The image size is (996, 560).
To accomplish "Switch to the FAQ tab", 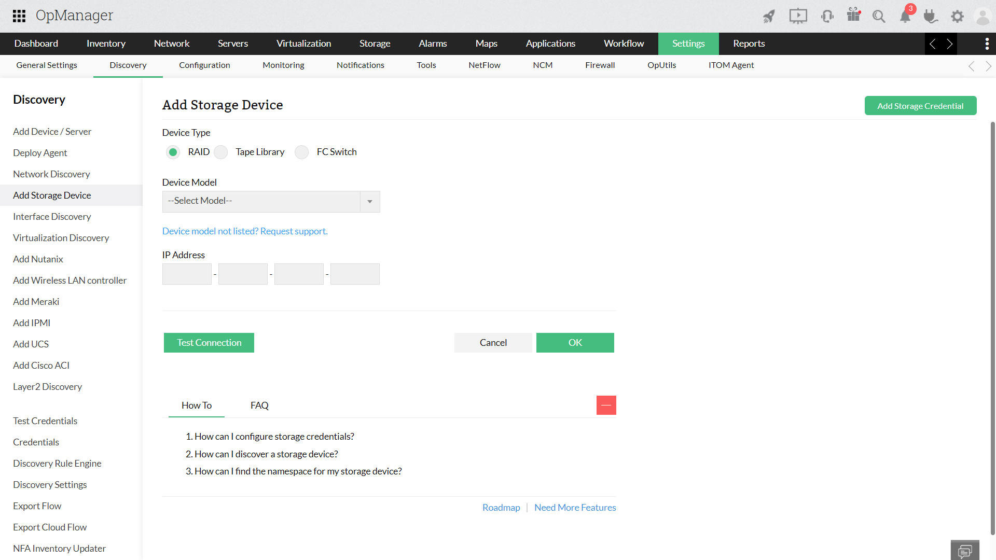I will click(x=259, y=405).
